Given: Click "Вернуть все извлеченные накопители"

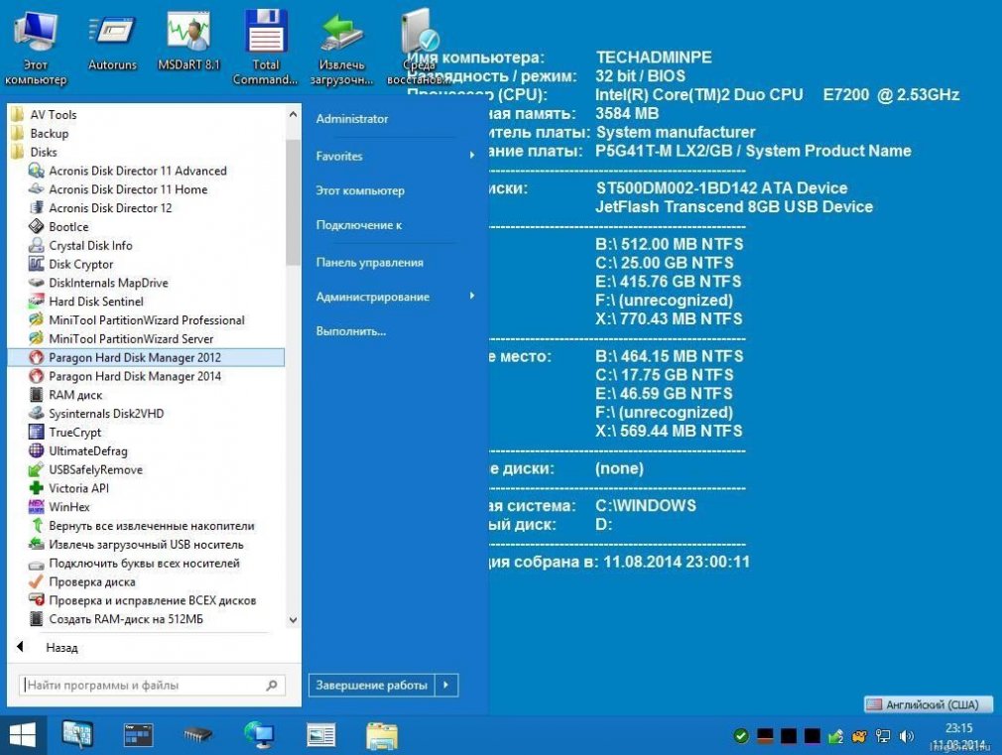Looking at the screenshot, I should pyautogui.click(x=152, y=526).
